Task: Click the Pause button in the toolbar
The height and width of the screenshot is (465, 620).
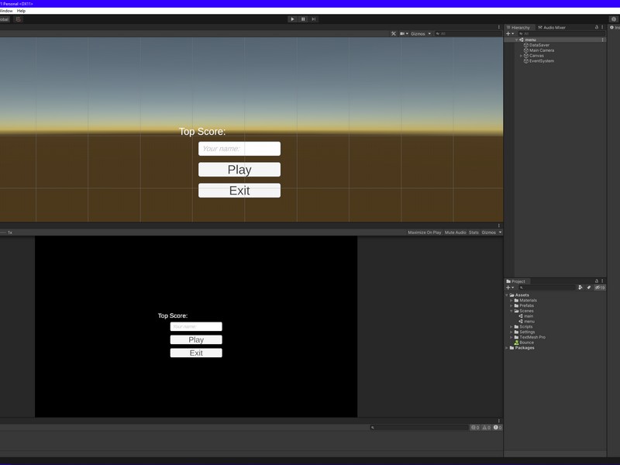Action: 303,19
